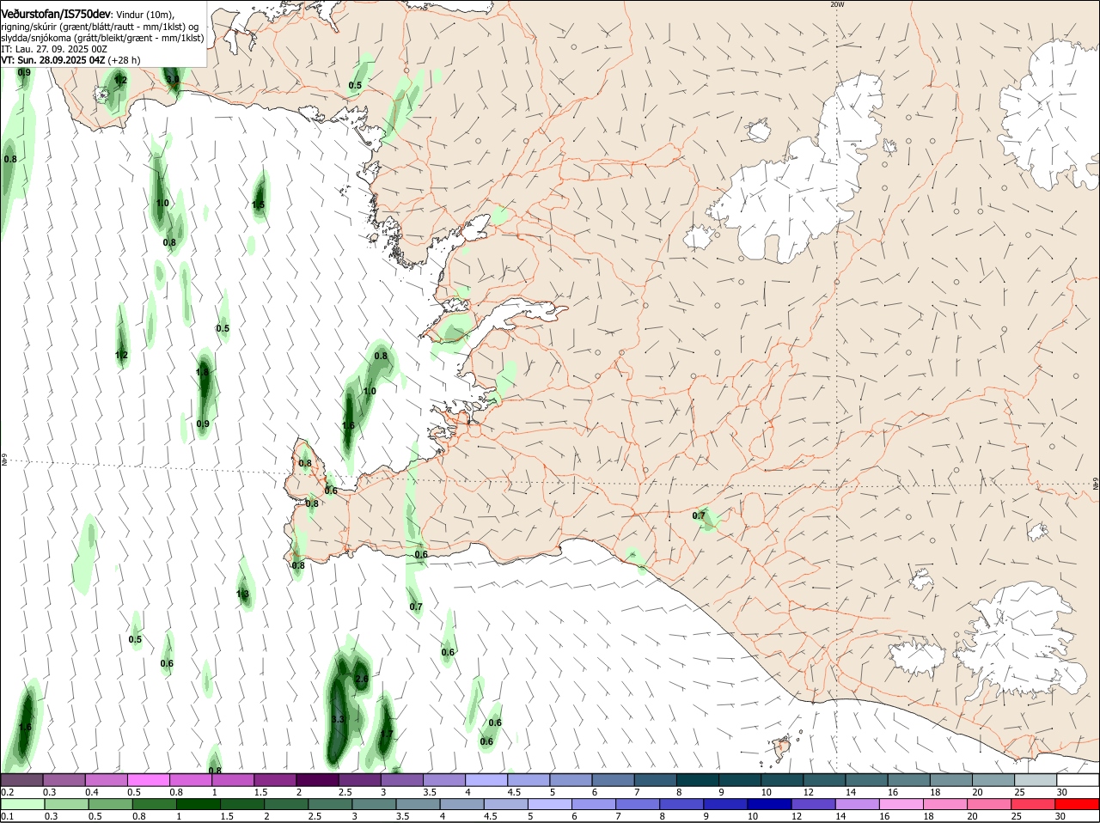The height and width of the screenshot is (823, 1100).
Task: Click the Veðurstofan/IS750dev map title
Action: (x=56, y=15)
